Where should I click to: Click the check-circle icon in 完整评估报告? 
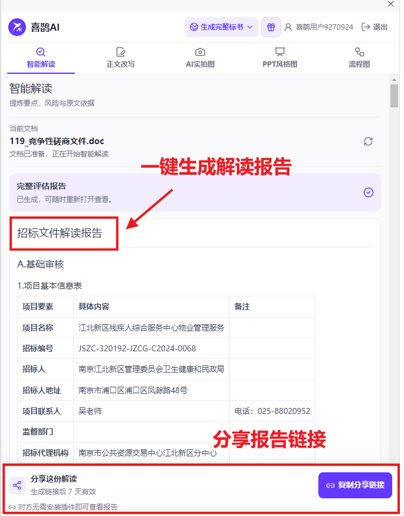tap(369, 192)
